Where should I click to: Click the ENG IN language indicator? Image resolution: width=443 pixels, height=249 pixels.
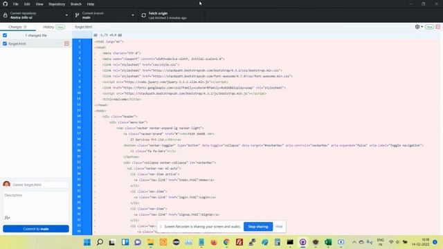point(380,242)
